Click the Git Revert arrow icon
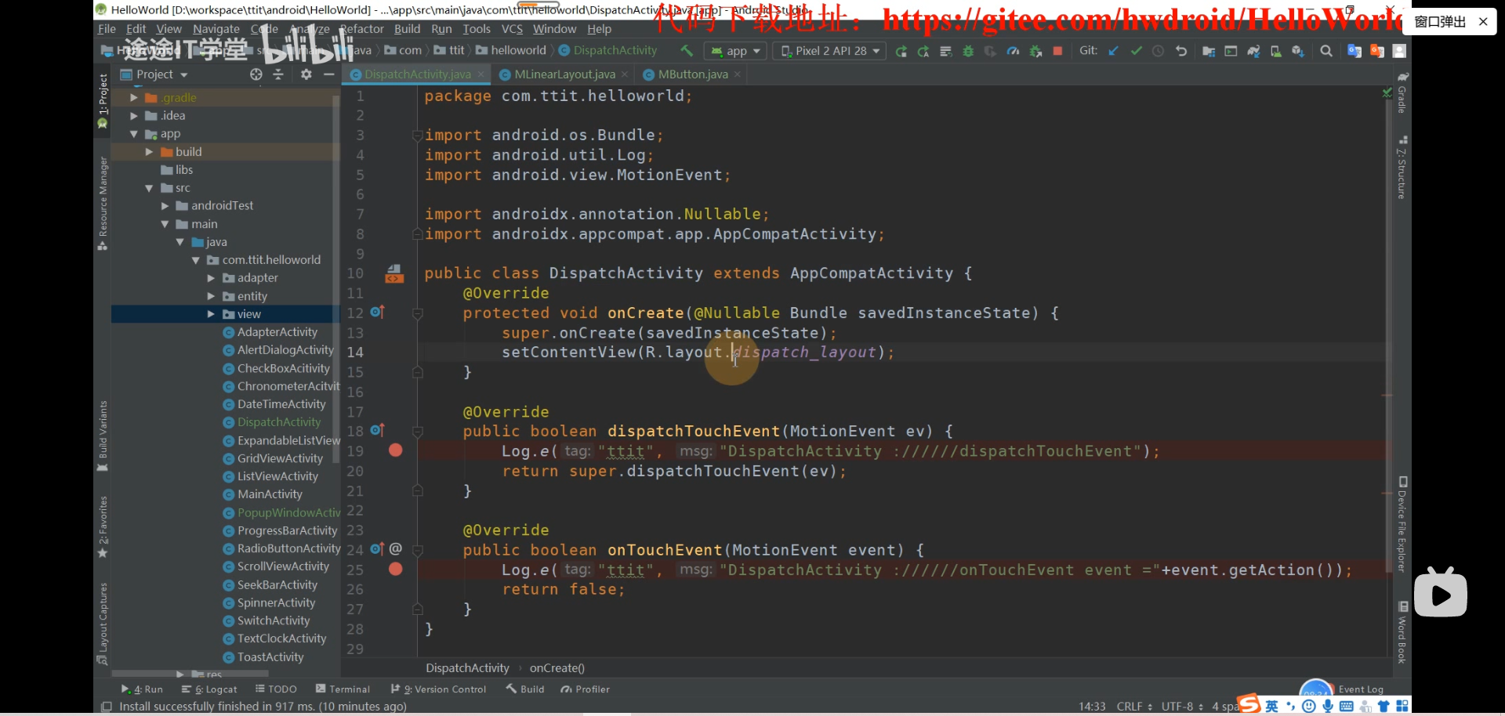Viewport: 1505px width, 716px height. pos(1180,51)
